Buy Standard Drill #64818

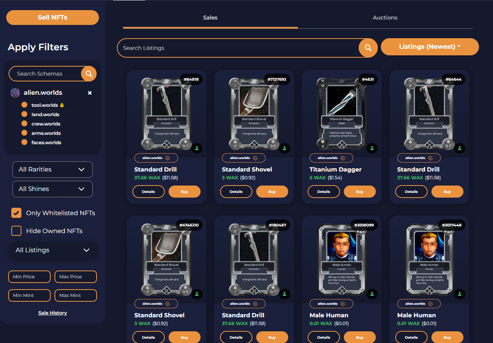185,192
